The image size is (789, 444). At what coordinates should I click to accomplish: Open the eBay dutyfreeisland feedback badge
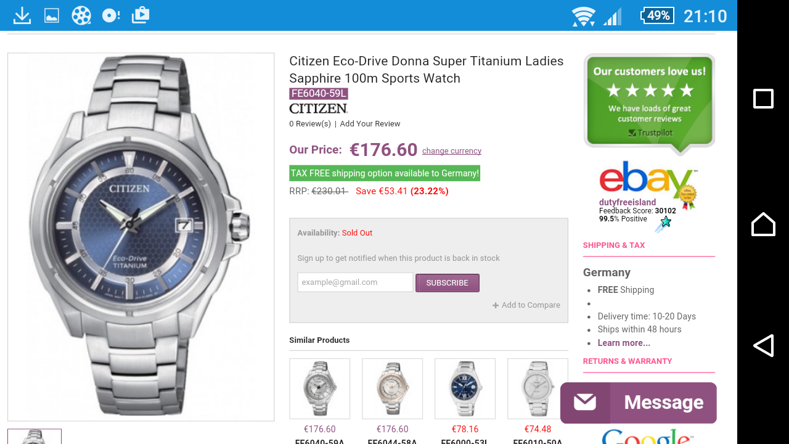647,194
